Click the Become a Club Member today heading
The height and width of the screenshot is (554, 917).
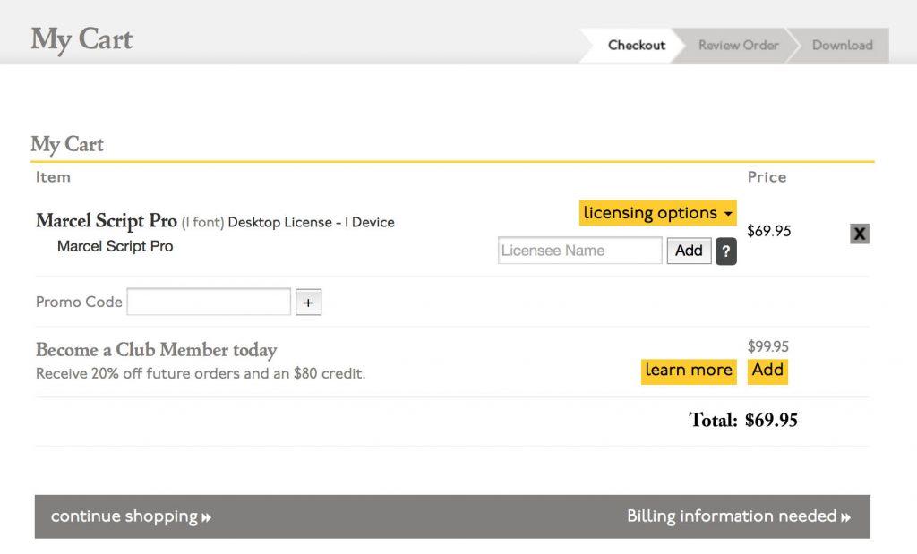156,350
